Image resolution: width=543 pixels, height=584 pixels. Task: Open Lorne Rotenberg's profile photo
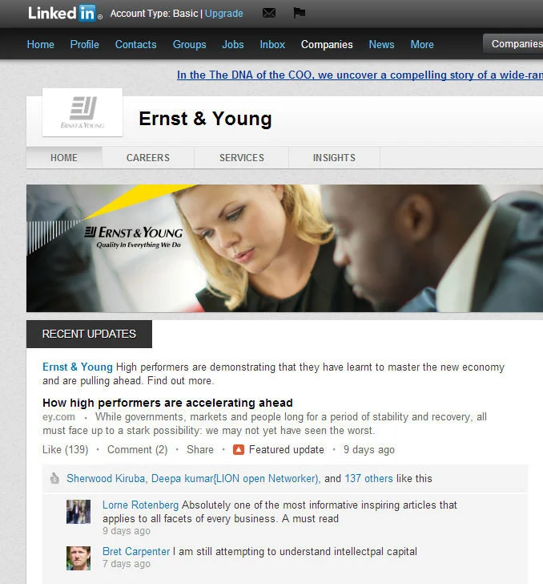click(x=78, y=512)
